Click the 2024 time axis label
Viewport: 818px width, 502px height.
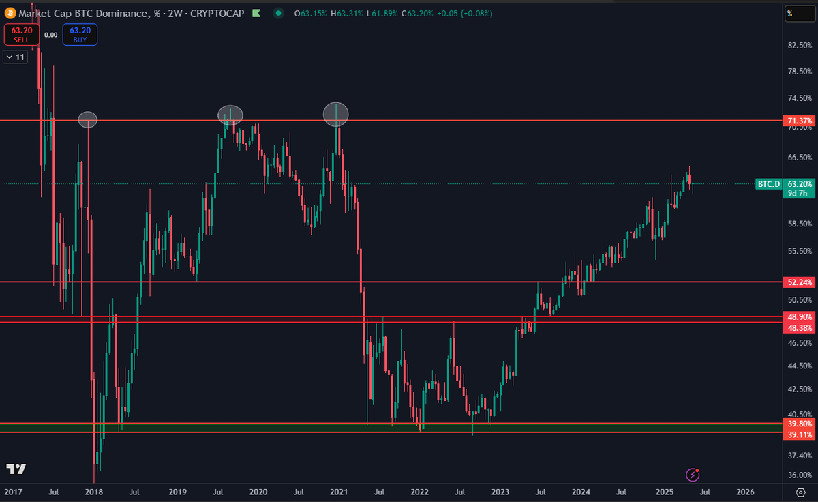click(581, 492)
